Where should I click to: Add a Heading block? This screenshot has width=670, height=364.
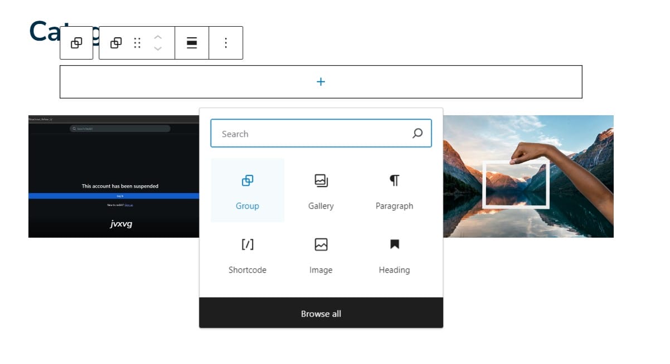tap(394, 254)
